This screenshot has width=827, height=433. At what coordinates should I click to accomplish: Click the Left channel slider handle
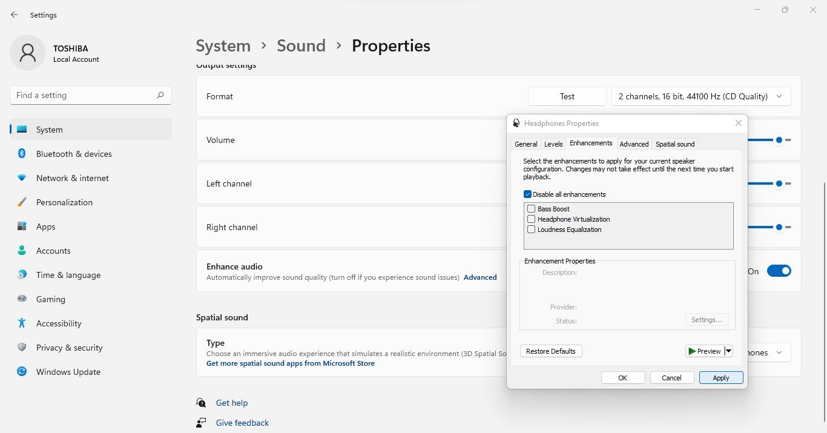coord(779,183)
